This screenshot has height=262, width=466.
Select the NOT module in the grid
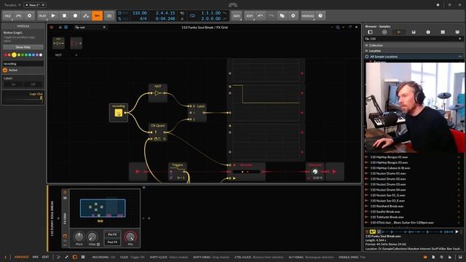pyautogui.click(x=158, y=92)
